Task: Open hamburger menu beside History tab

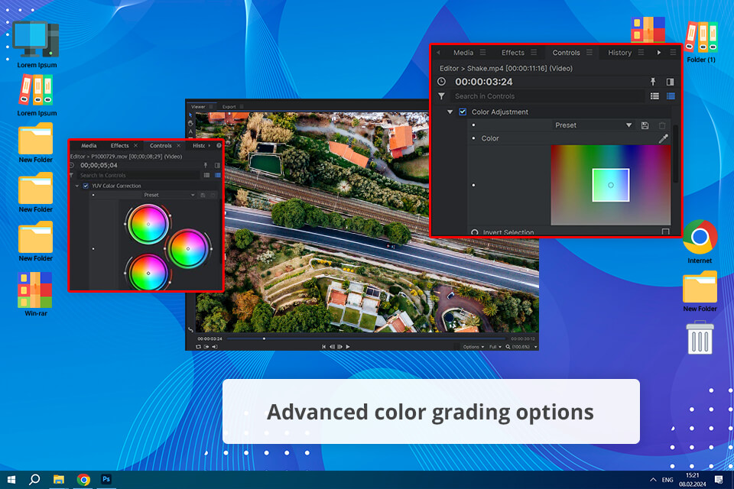Action: tap(641, 53)
